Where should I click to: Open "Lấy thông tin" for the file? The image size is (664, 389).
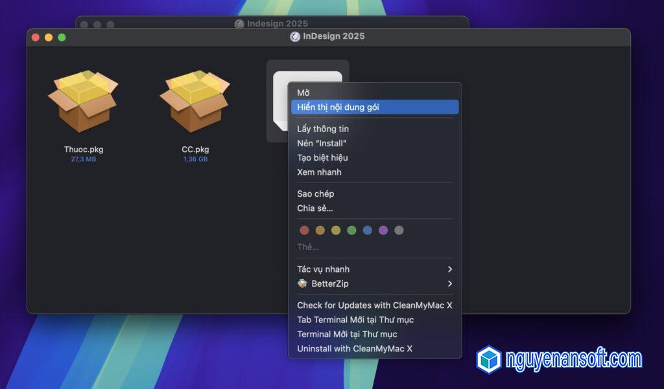(323, 129)
